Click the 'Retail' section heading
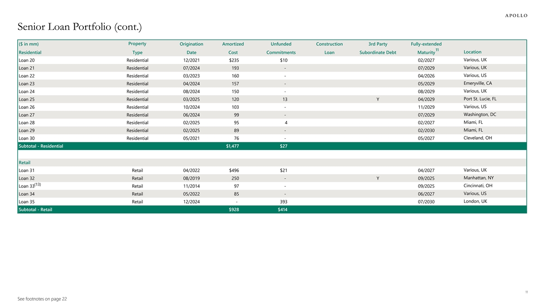 [x=24, y=162]
